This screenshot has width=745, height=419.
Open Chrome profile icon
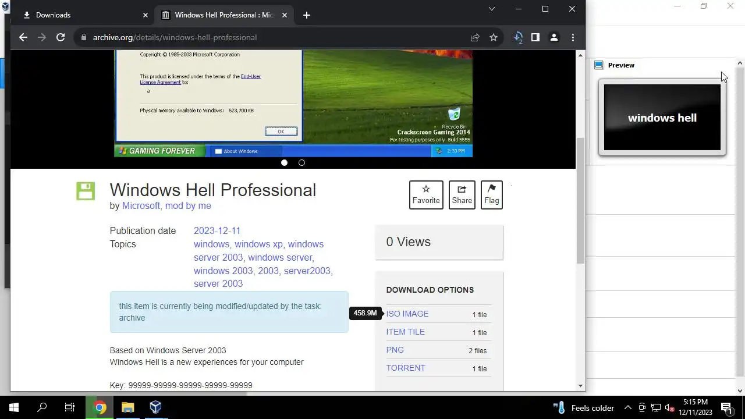554,37
